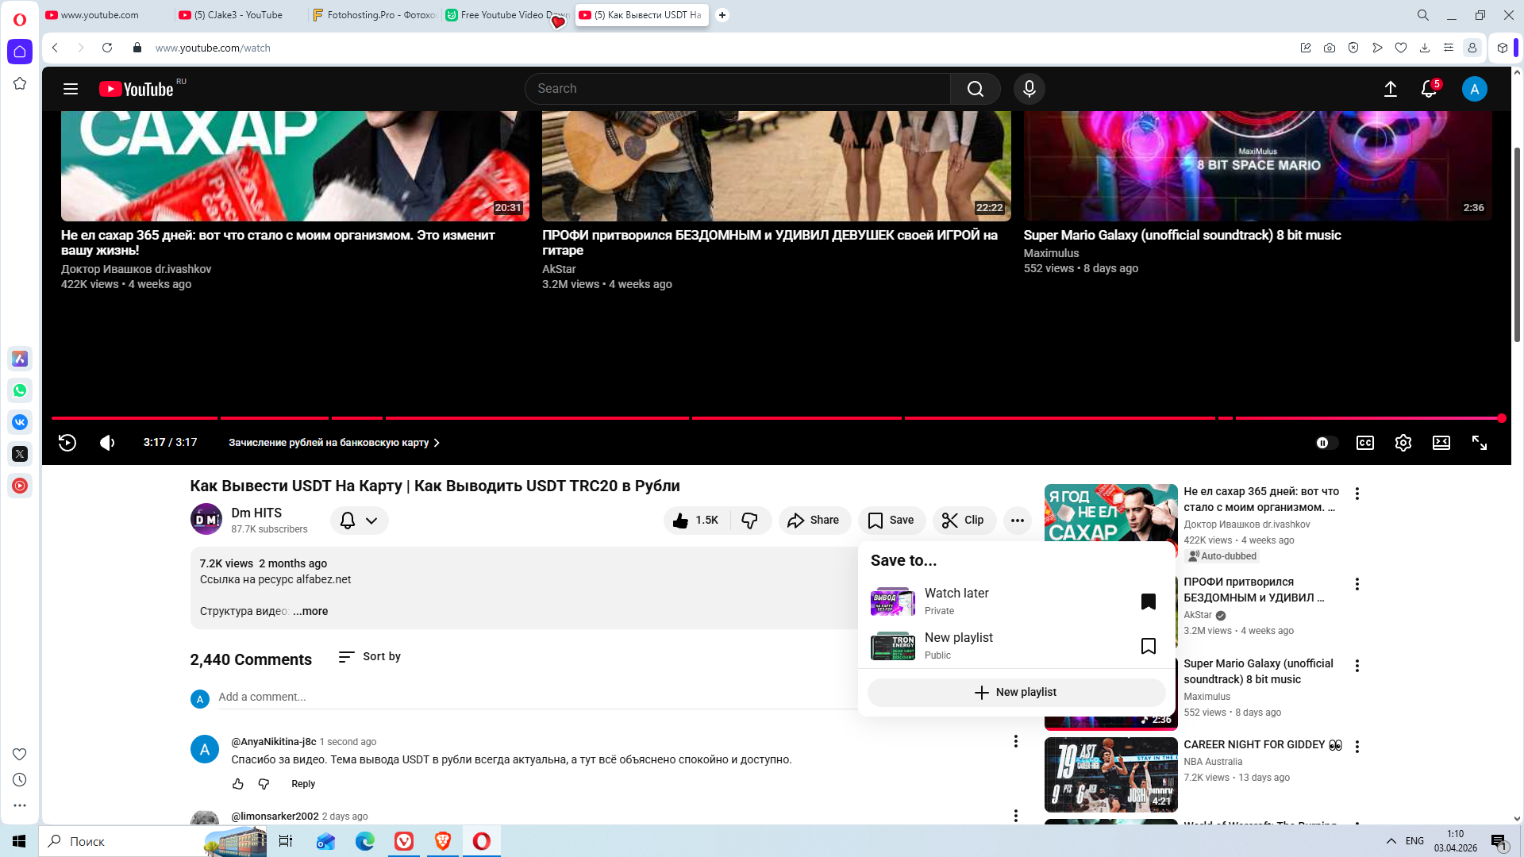Mute the video volume icon
Screen dimensions: 1524x857
[x=107, y=443]
